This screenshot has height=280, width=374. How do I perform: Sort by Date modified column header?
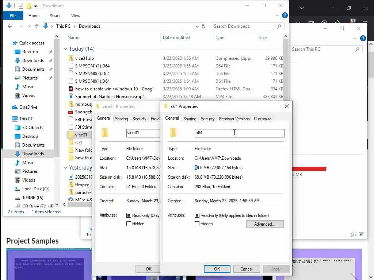(x=176, y=38)
